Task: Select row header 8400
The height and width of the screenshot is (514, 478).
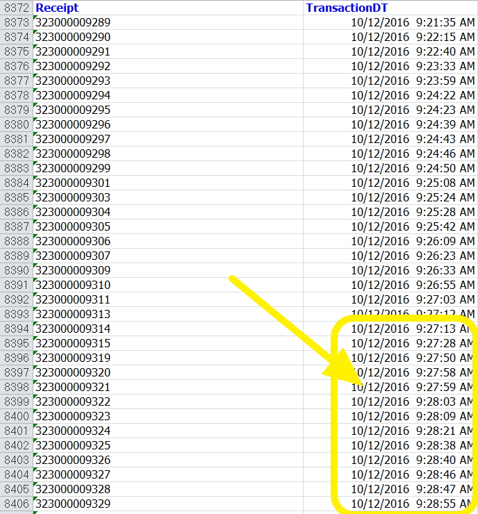Action: pyautogui.click(x=17, y=416)
